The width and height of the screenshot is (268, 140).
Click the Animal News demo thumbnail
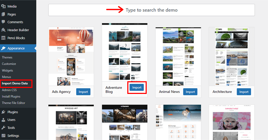point(178,56)
